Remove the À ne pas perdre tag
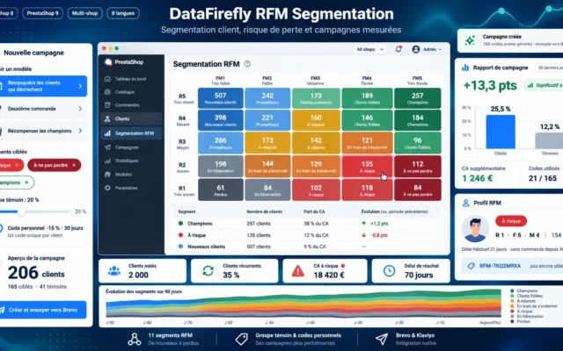This screenshot has width=563, height=351. click(x=74, y=165)
